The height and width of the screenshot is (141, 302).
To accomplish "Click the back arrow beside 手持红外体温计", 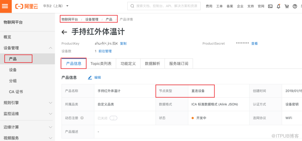I will pos(64,32).
